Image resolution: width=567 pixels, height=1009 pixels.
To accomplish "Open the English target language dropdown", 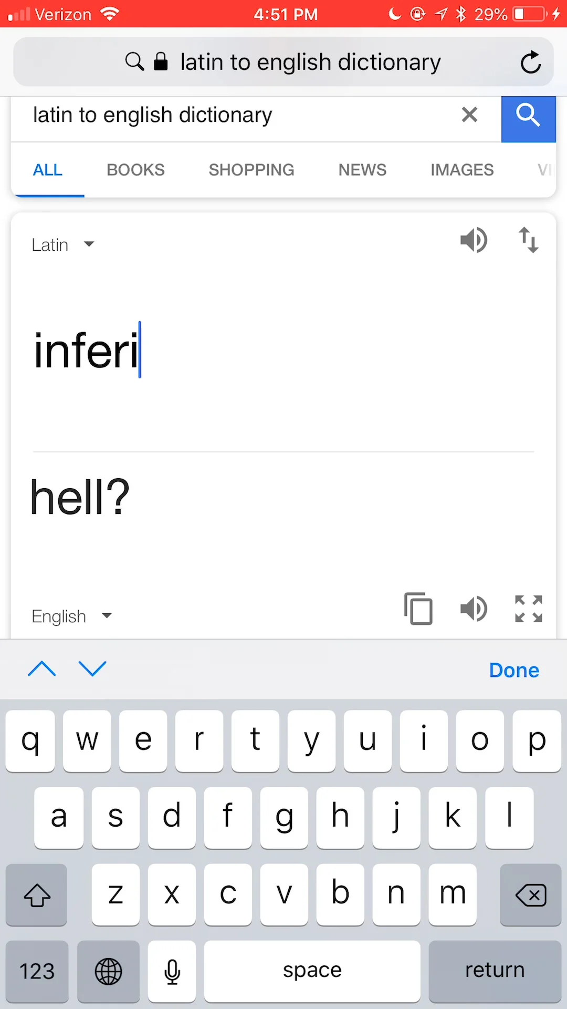I will (x=72, y=616).
